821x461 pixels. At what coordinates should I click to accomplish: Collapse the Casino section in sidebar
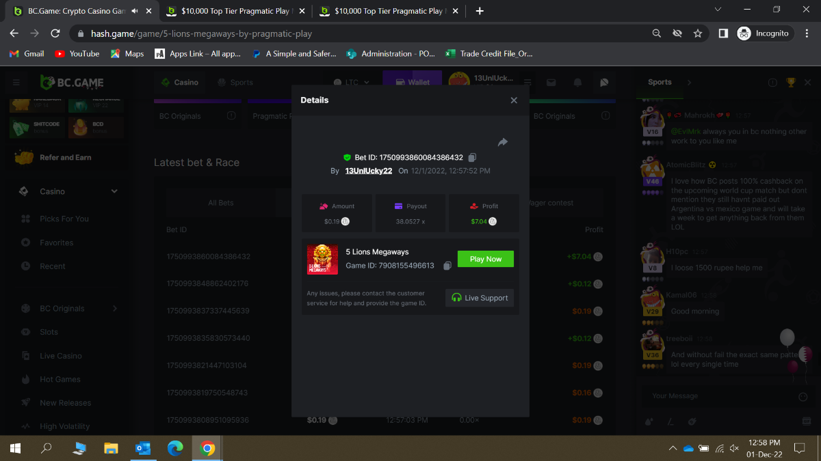pyautogui.click(x=114, y=191)
